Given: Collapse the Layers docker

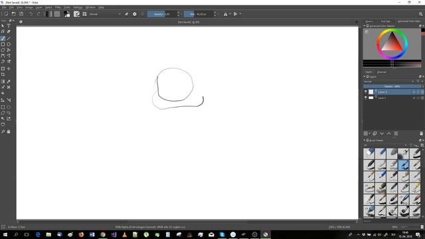Looking at the screenshot, I should (x=365, y=77).
